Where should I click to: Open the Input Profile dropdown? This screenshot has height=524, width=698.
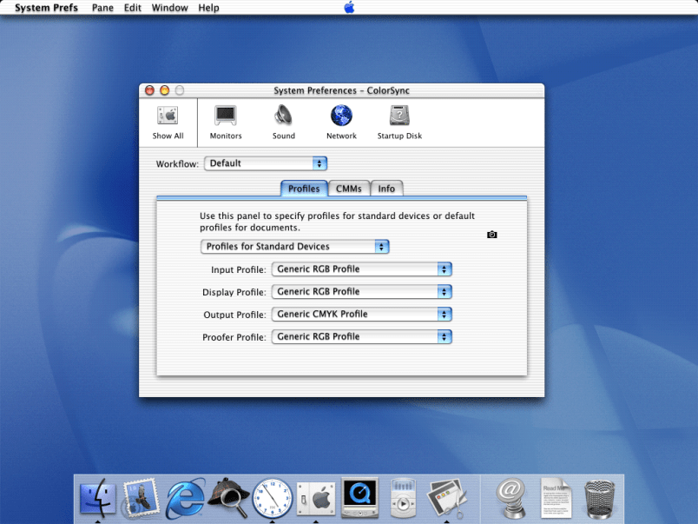tap(361, 269)
